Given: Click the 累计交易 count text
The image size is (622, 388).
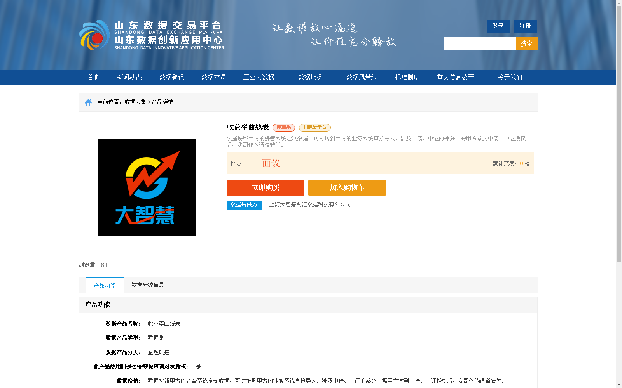Looking at the screenshot, I should [511, 163].
